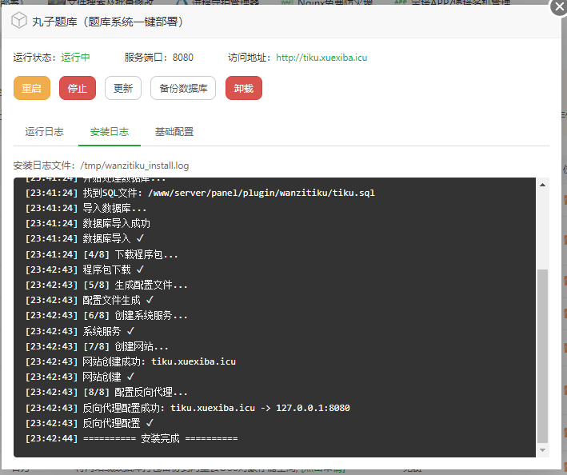Open the http://tiku.xuexiba.icu access link
The height and width of the screenshot is (475, 567).
coord(321,58)
